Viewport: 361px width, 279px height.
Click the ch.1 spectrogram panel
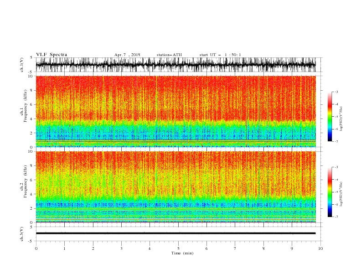click(175, 111)
